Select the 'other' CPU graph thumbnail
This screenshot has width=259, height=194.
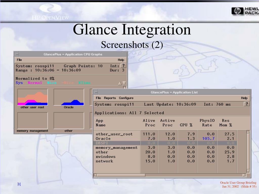click(69, 120)
